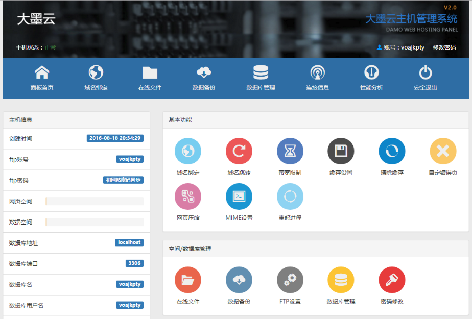472x319 pixels.
Task: Click the 3306 port badge
Action: 134,263
